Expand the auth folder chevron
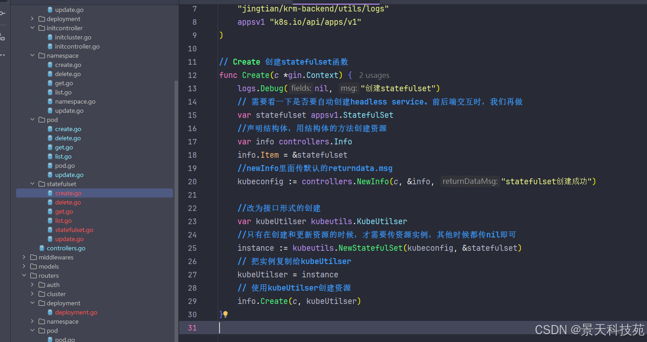 32,285
